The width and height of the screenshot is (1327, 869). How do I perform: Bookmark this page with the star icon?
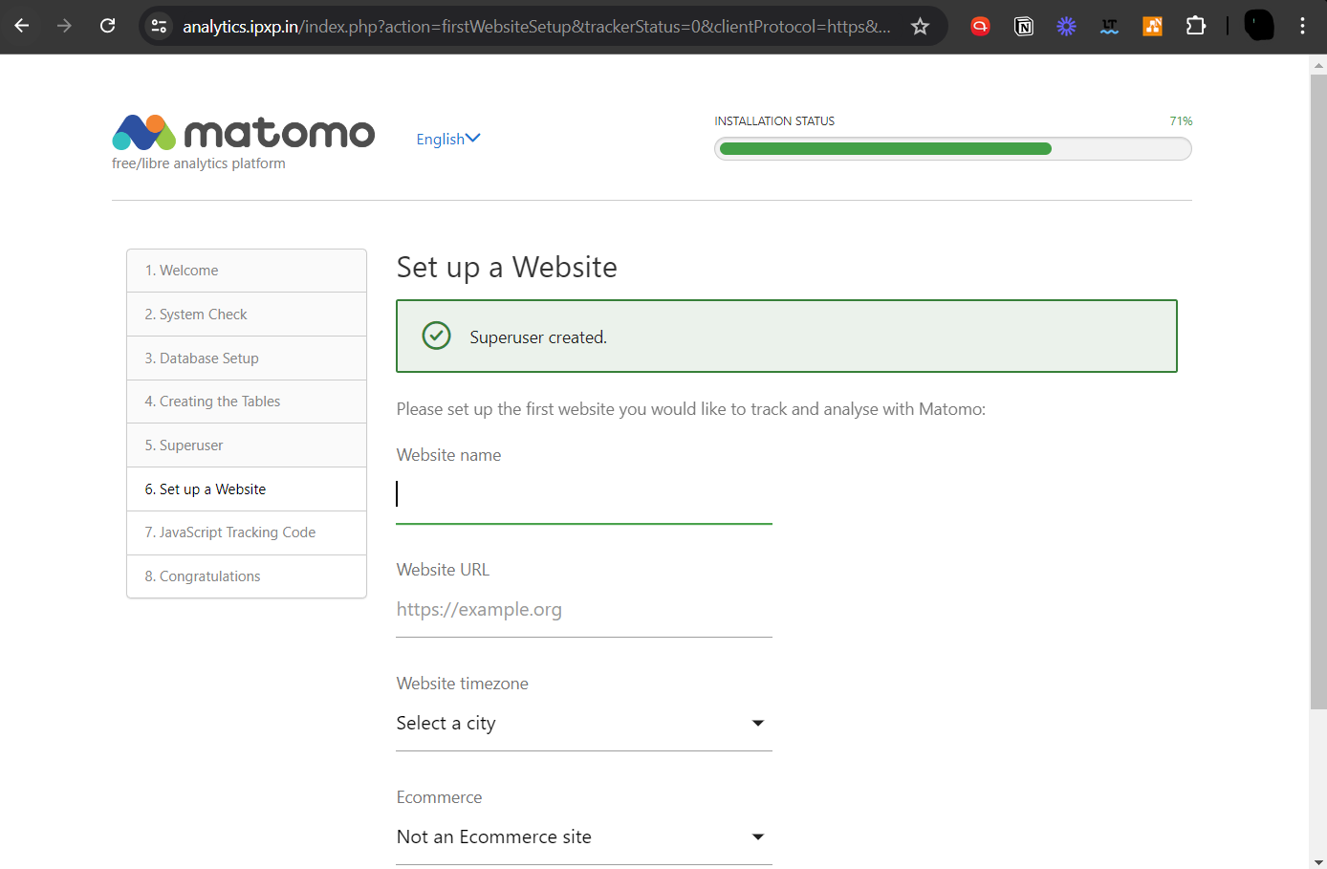920,26
